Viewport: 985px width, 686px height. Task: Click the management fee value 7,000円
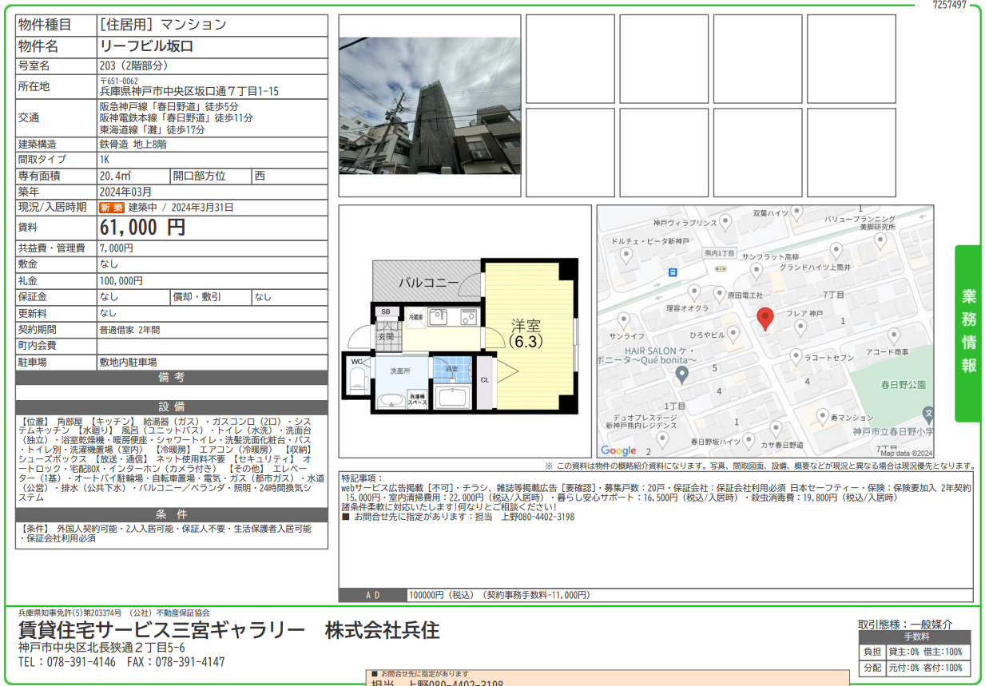click(x=117, y=248)
